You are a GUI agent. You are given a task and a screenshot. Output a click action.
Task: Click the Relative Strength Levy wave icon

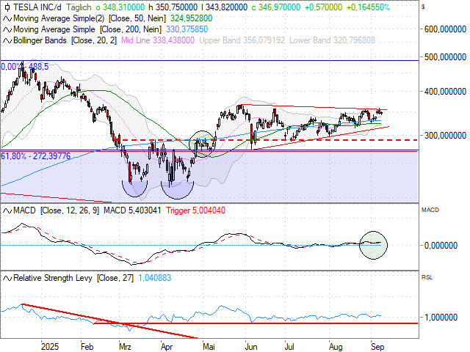point(7,279)
